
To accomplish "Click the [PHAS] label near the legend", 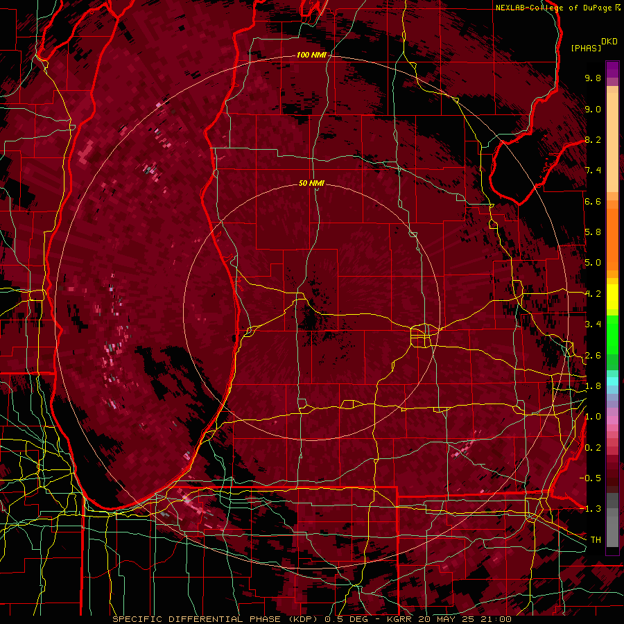I will click(x=586, y=48).
